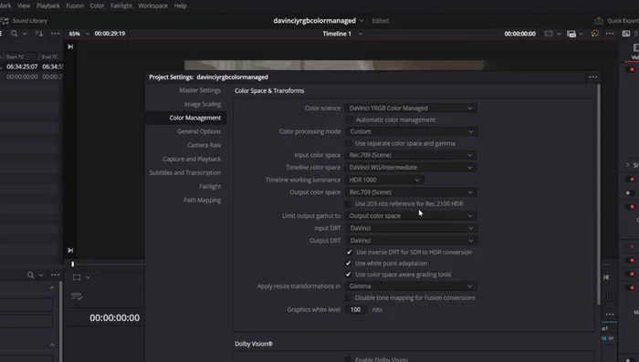Open the Input color space dropdown

pos(411,155)
